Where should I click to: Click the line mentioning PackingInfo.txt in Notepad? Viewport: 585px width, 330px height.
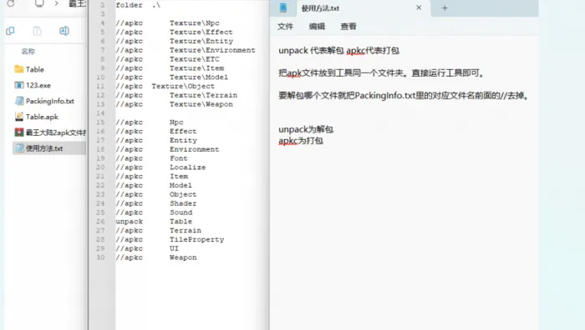(404, 96)
